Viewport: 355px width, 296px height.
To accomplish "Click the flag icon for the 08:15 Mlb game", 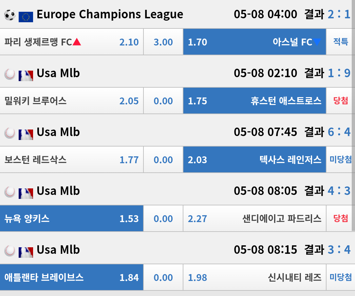I will (x=26, y=252).
